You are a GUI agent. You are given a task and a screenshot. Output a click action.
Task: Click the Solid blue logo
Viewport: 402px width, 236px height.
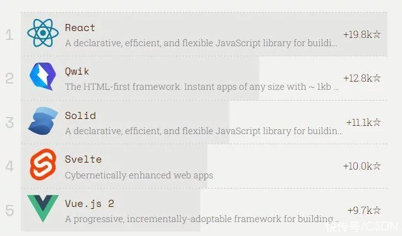43,121
